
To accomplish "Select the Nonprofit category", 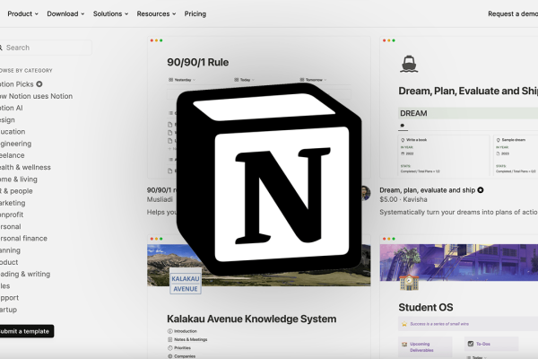I will tap(12, 215).
